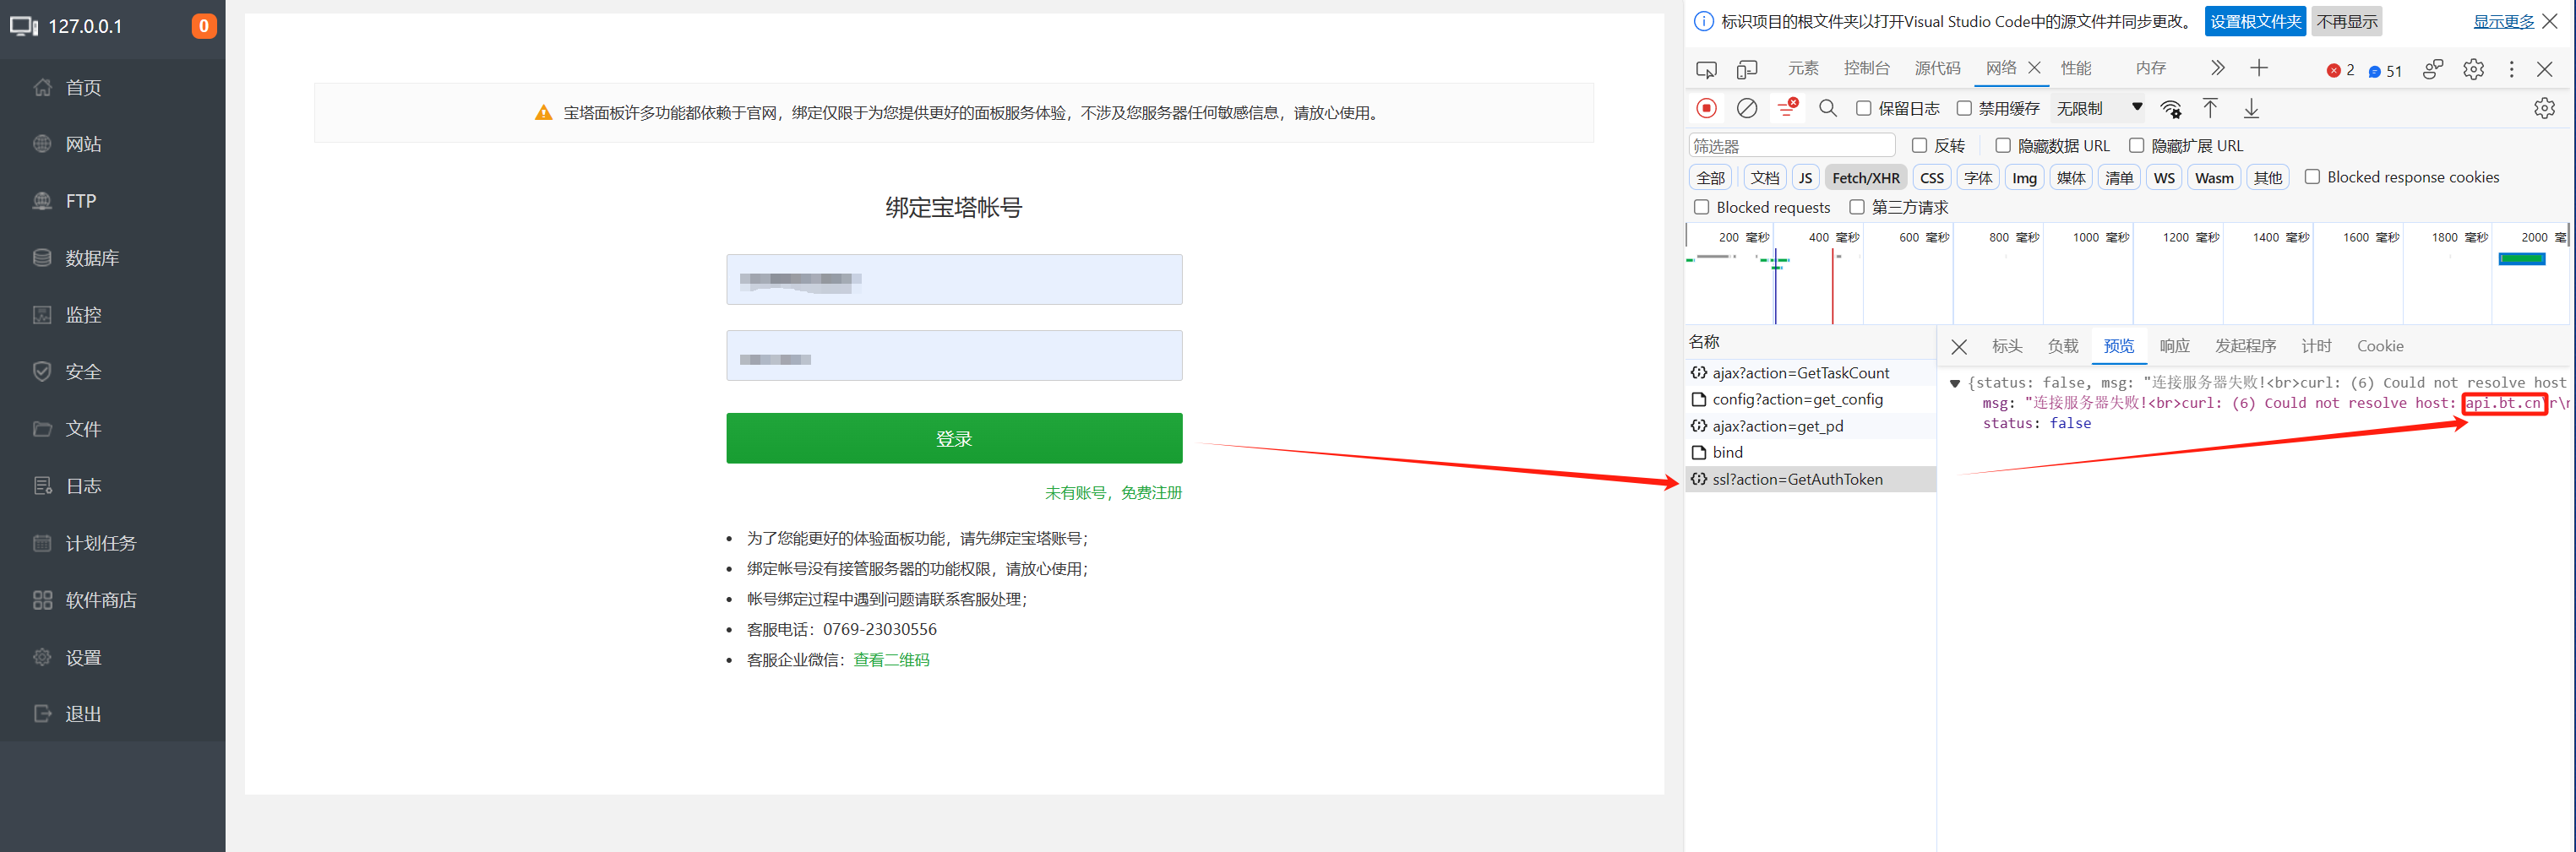Open the 计划任务 calendar icon
The image size is (2576, 852).
(x=42, y=543)
